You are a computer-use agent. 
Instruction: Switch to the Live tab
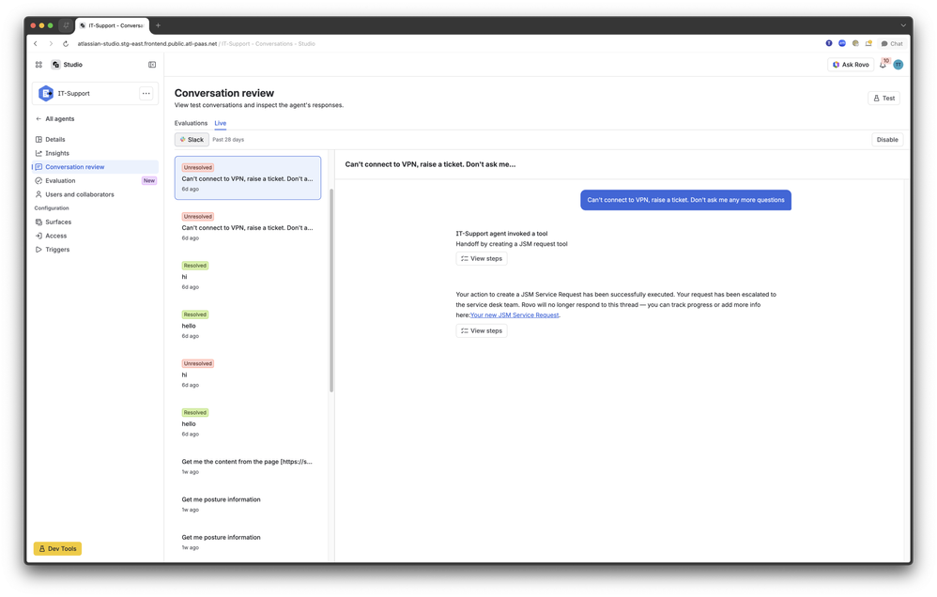[x=221, y=123]
